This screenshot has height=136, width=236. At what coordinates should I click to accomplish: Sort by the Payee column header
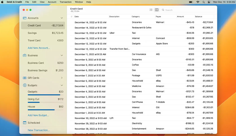158,17
